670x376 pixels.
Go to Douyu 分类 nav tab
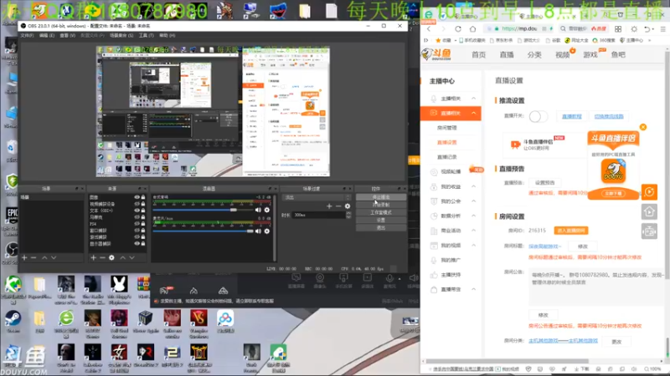click(x=534, y=54)
